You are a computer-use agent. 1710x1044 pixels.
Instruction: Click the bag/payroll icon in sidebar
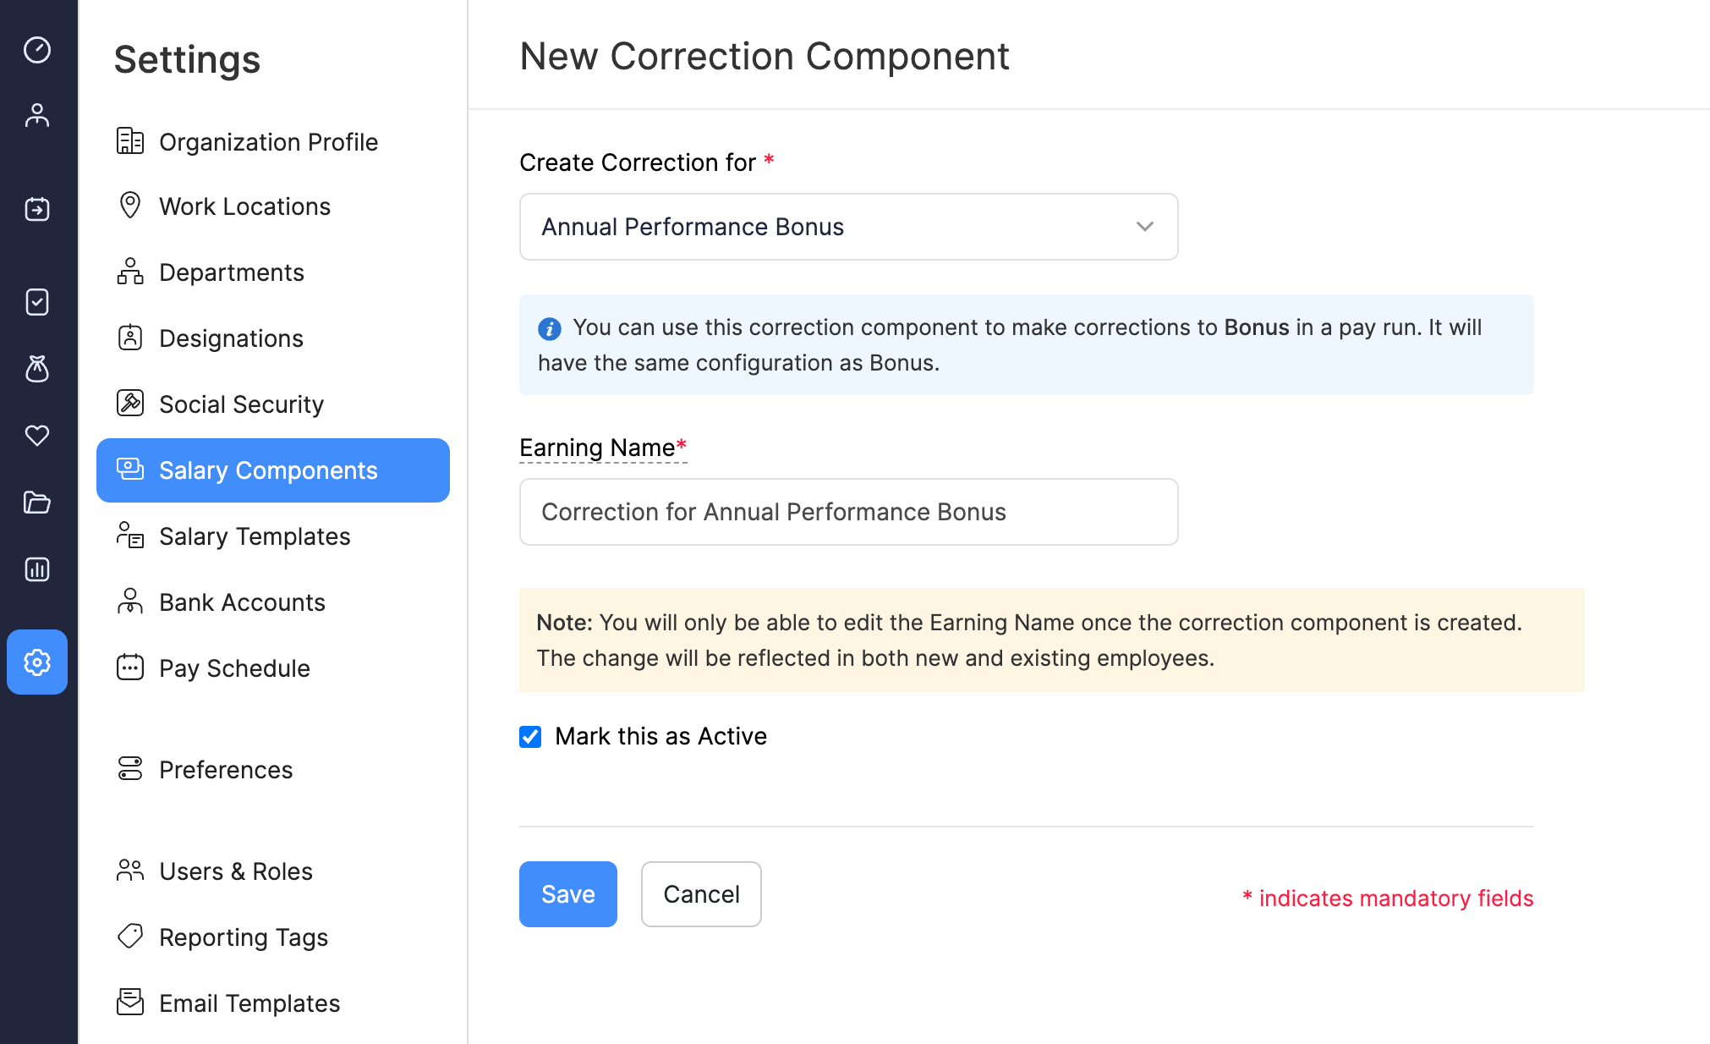[x=36, y=366]
